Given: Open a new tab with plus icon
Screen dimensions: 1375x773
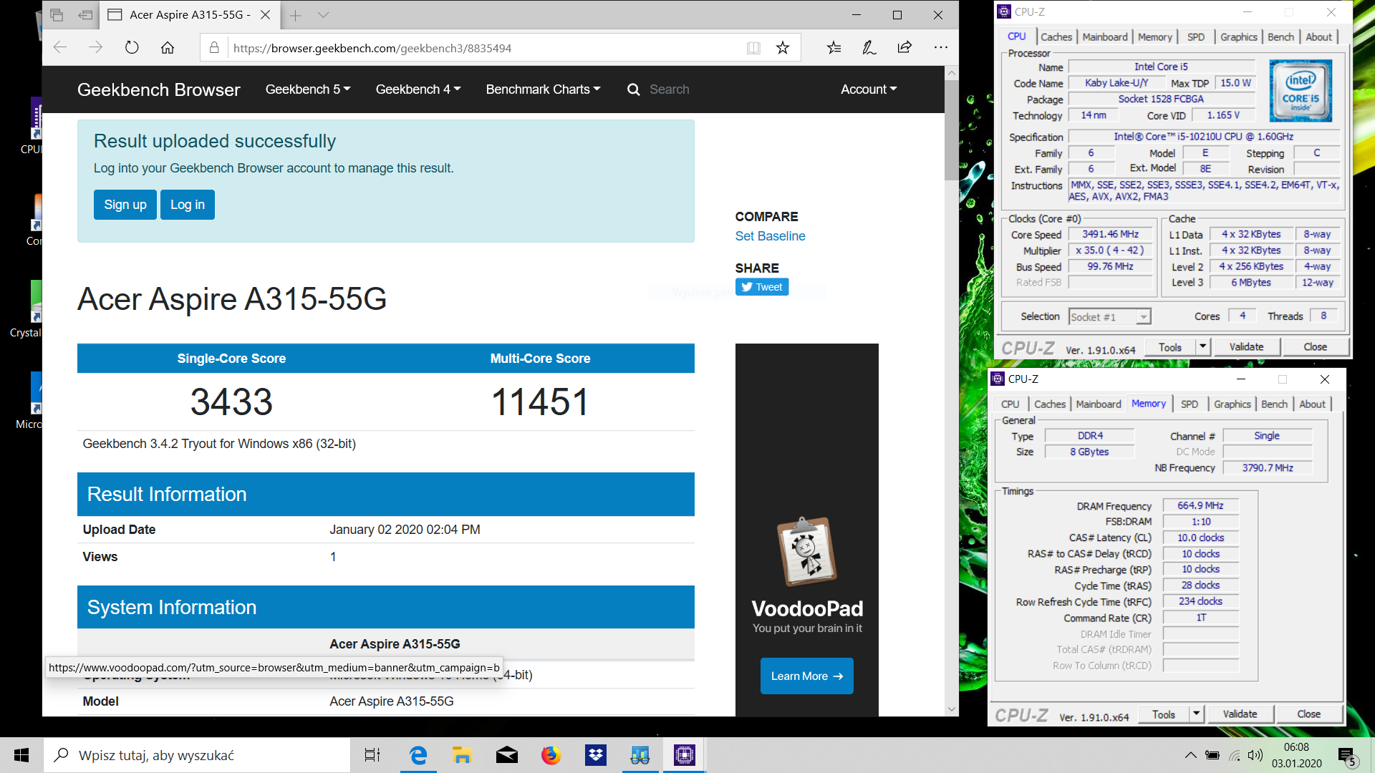Looking at the screenshot, I should pos(295,15).
